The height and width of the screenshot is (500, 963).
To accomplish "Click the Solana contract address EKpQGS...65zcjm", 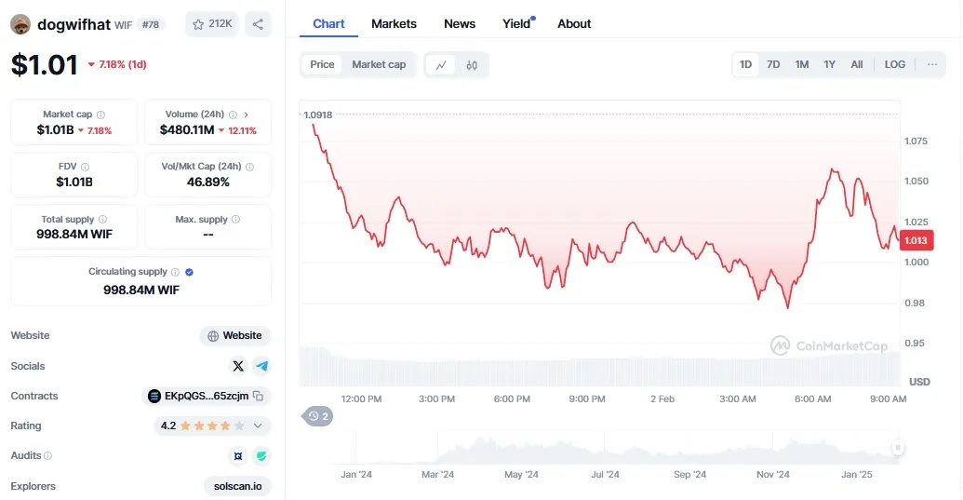I will (x=207, y=397).
